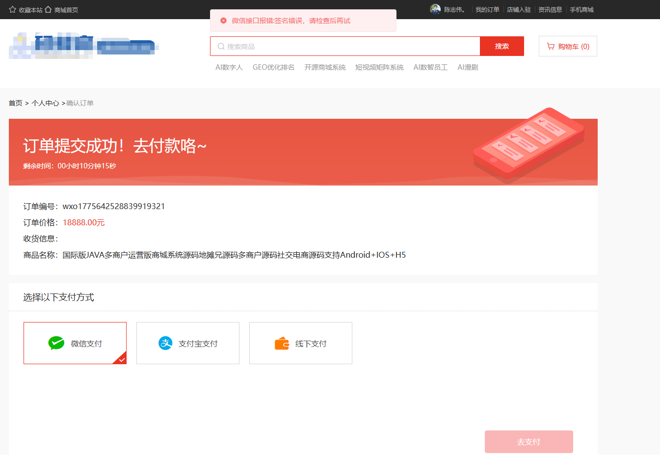Click the star icon beside 收藏本站
Image resolution: width=660 pixels, height=455 pixels.
(13, 10)
